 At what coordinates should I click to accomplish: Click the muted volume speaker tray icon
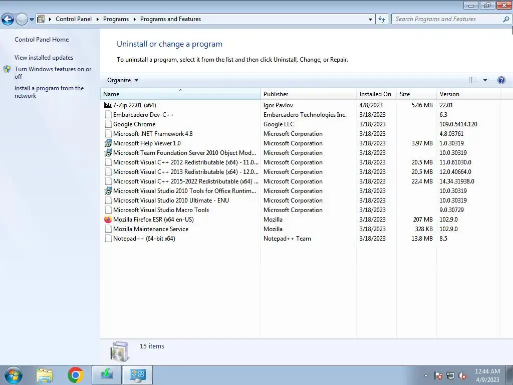click(x=462, y=375)
